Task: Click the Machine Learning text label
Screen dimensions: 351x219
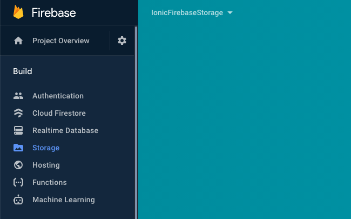Action: 63,200
